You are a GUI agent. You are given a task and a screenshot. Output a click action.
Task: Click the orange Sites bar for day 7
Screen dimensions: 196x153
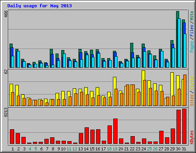click(47, 104)
